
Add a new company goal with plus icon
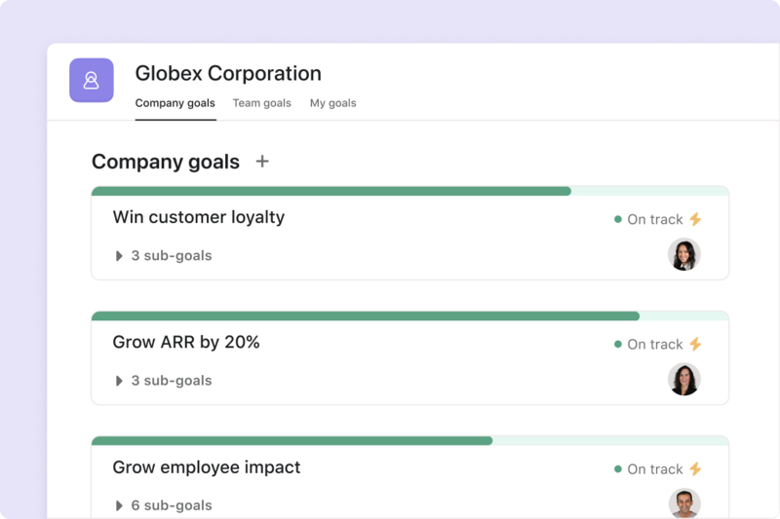point(262,162)
